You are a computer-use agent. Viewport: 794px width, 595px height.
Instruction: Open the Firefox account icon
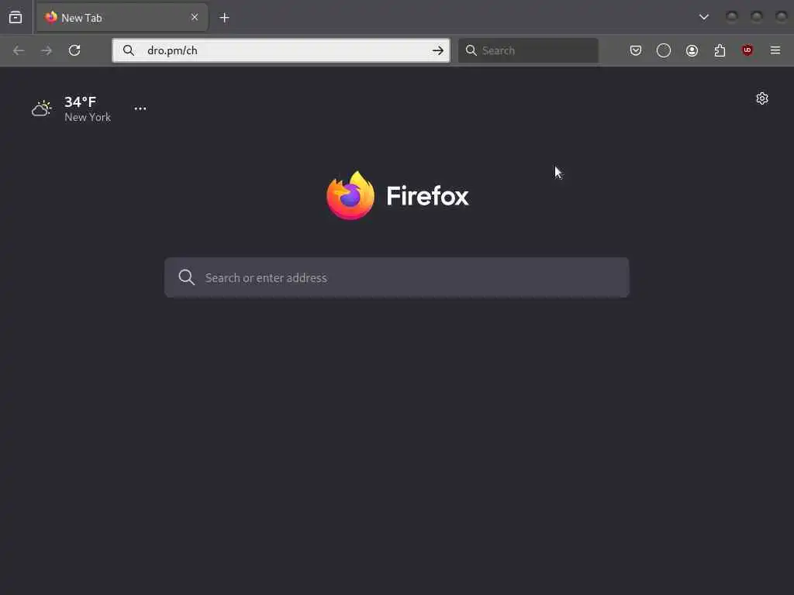tap(692, 50)
